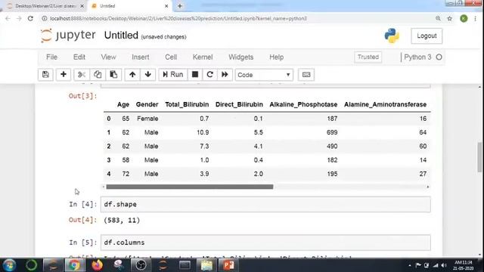The image size is (484, 272).
Task: Open the Chrome profile avatar
Action: coord(464,18)
